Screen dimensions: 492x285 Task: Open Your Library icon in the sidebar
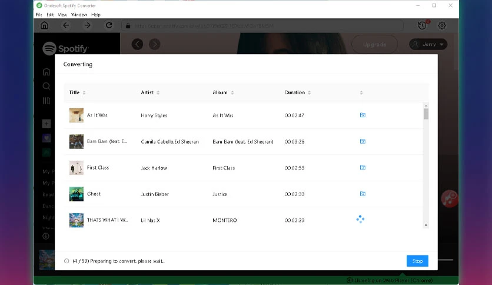(46, 101)
